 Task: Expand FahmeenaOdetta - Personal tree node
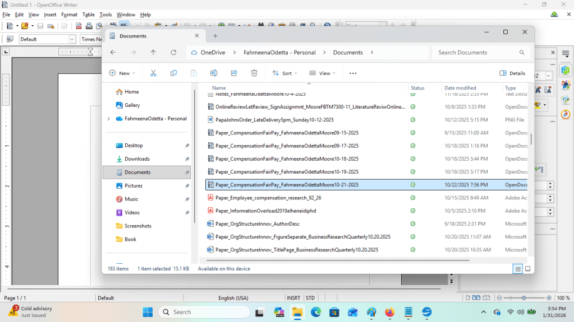[108, 119]
